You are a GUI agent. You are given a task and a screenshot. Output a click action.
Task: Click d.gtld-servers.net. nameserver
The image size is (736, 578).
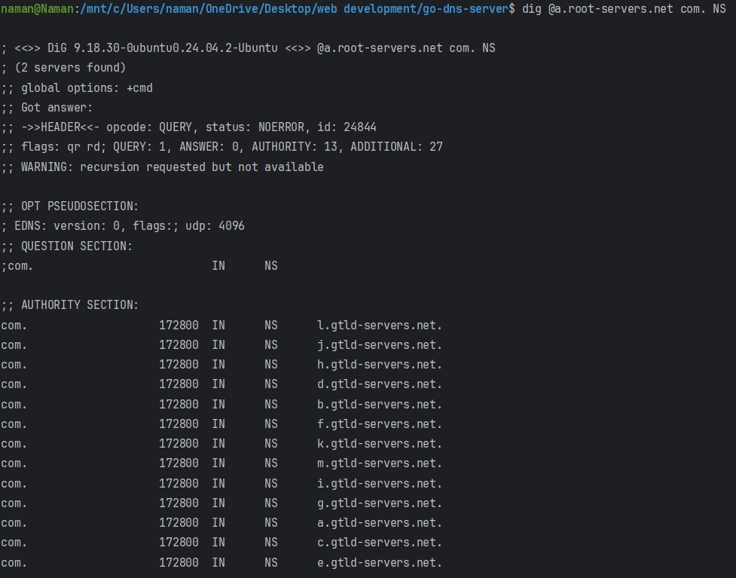(380, 384)
